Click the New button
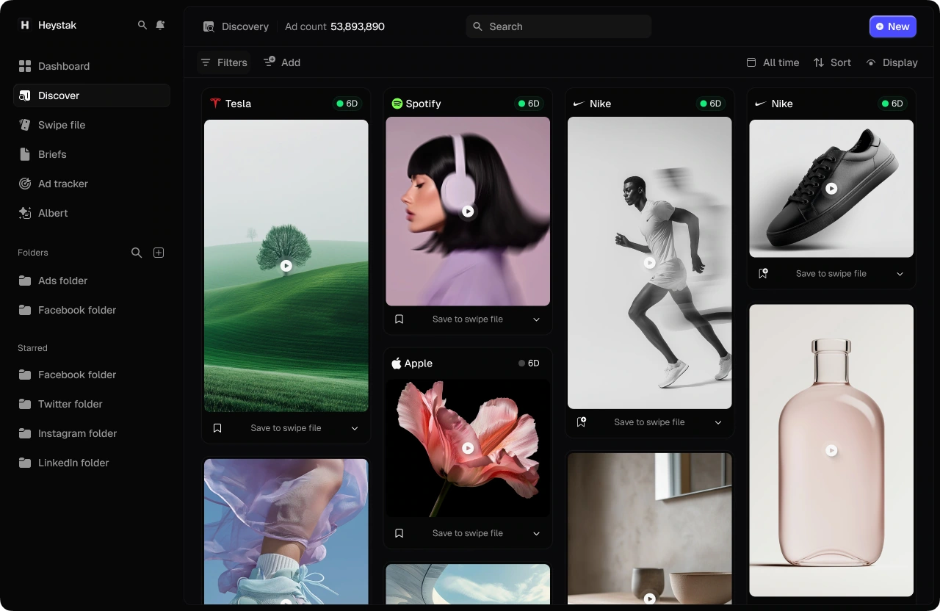 [x=893, y=26]
